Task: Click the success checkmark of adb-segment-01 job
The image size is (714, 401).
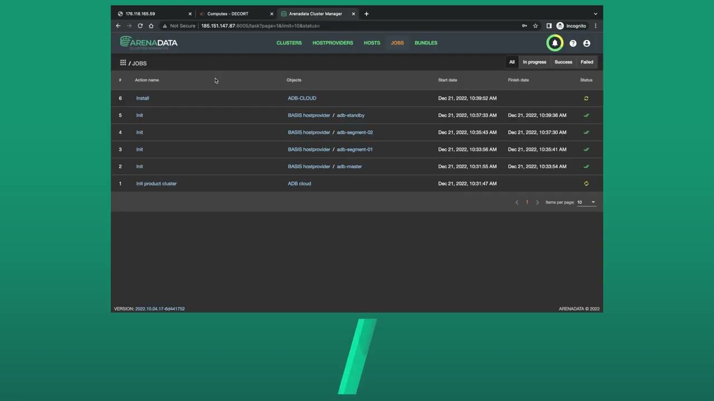Action: (x=586, y=149)
